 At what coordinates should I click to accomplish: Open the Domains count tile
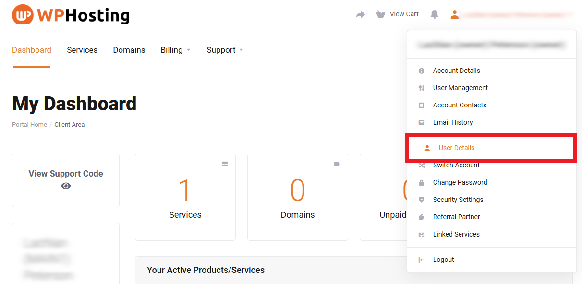(298, 197)
